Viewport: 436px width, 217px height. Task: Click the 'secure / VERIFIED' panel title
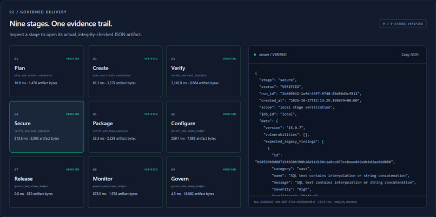pos(273,55)
